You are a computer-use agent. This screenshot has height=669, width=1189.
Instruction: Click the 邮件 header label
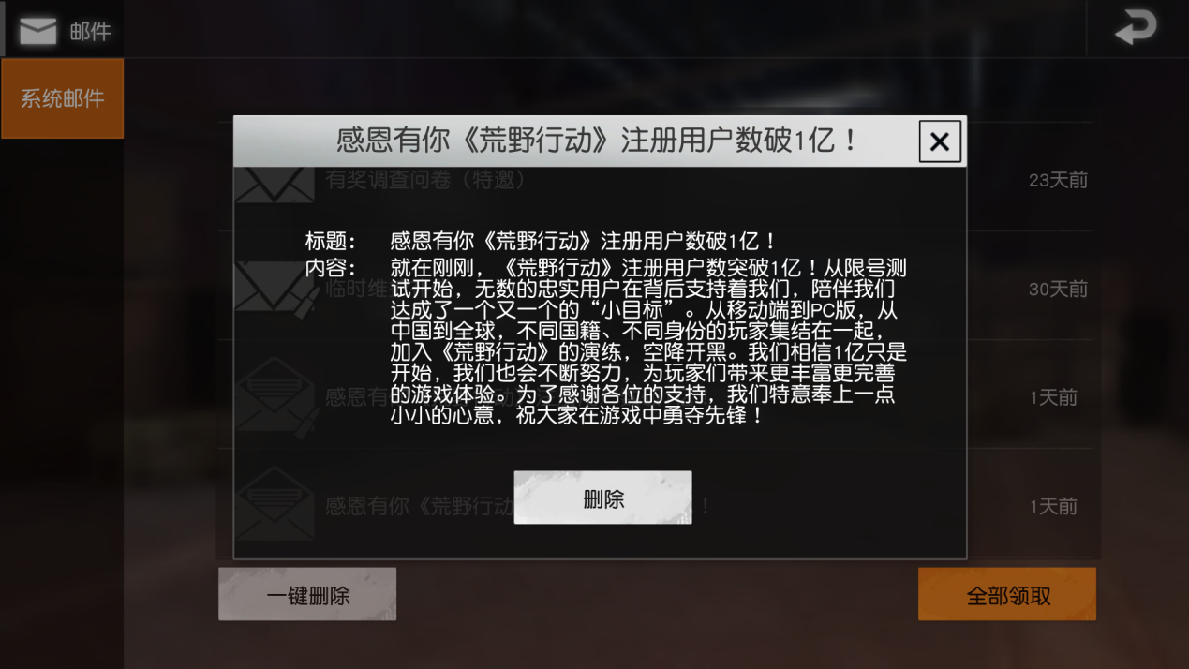pyautogui.click(x=91, y=32)
